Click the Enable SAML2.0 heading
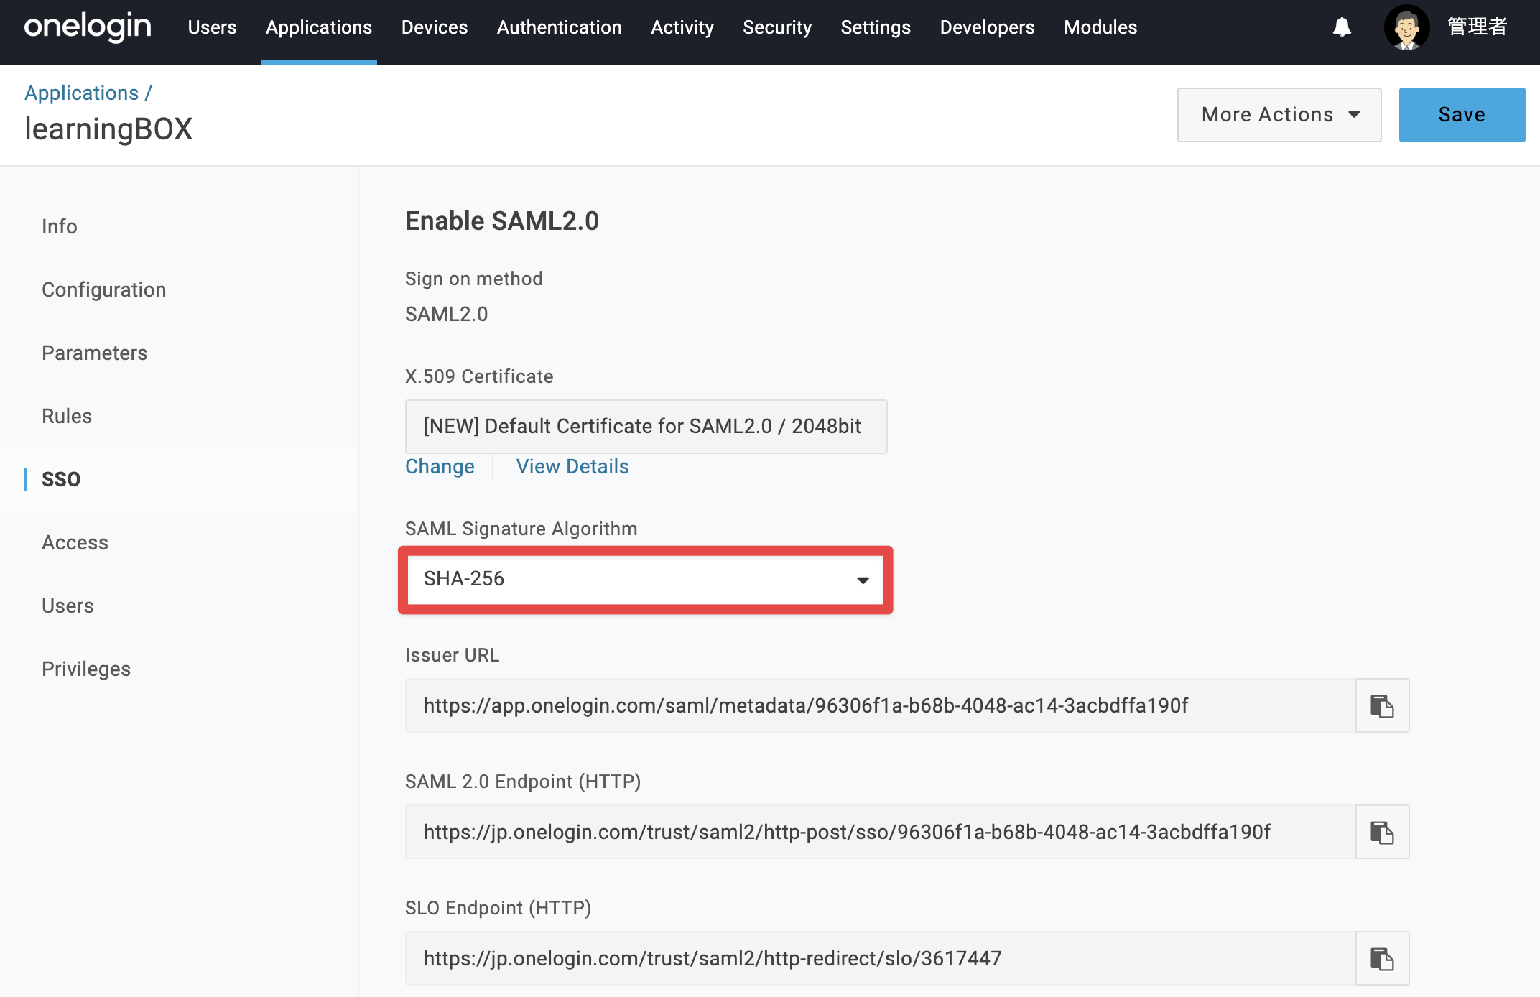This screenshot has width=1540, height=997. (x=502, y=221)
